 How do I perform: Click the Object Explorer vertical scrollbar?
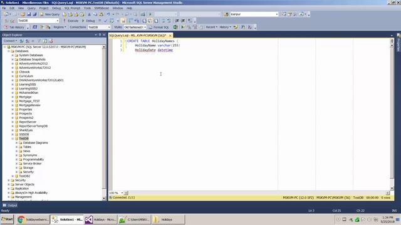coord(104,122)
